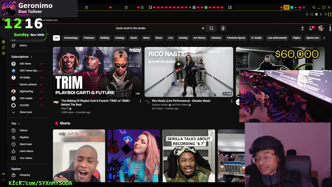Select the Music filter chip

click(134, 38)
